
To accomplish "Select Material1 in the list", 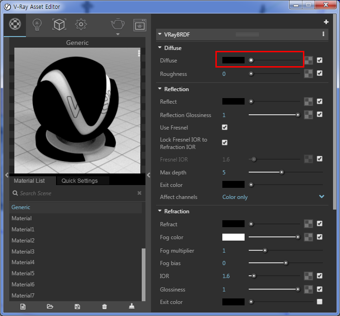I will 76,229.
